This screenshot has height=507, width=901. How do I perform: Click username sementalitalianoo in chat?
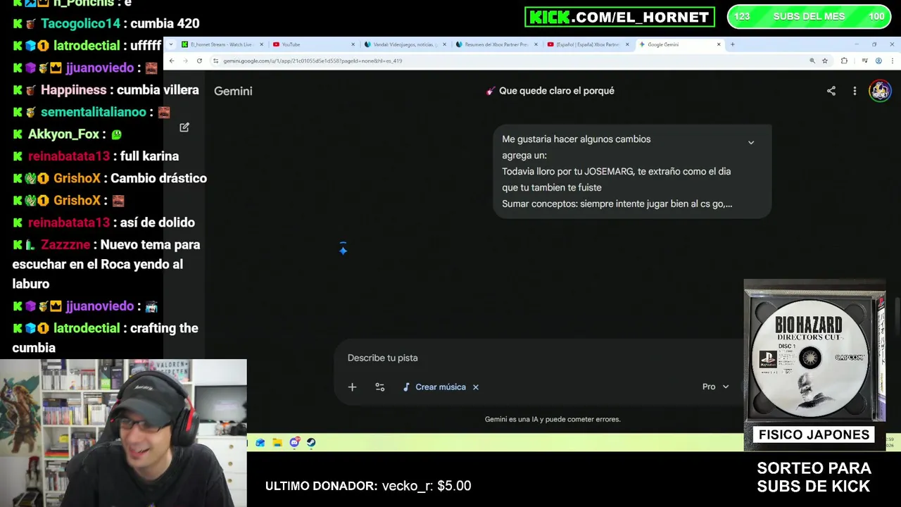click(94, 112)
